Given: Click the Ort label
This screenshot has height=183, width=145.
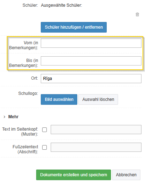Looking at the screenshot, I should coord(34,78).
